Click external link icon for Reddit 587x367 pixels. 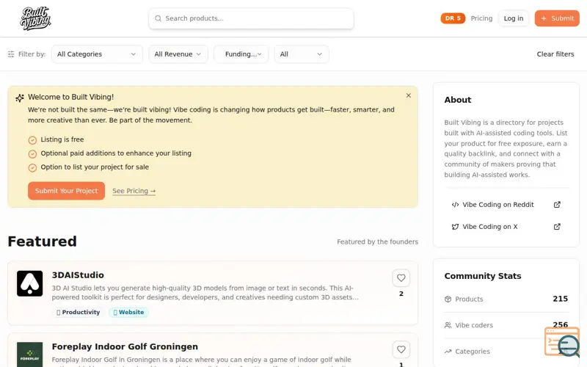557,205
